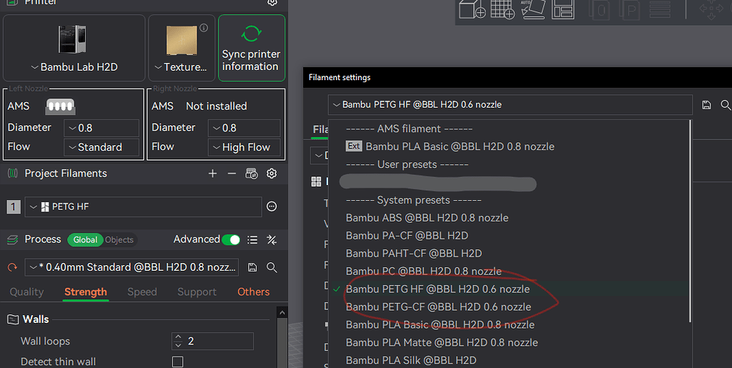Click the Arrange all objects icon
The image size is (732, 368).
tap(564, 9)
